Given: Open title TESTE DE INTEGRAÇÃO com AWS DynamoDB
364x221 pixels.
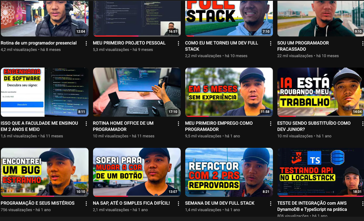Looking at the screenshot, I should (x=312, y=206).
